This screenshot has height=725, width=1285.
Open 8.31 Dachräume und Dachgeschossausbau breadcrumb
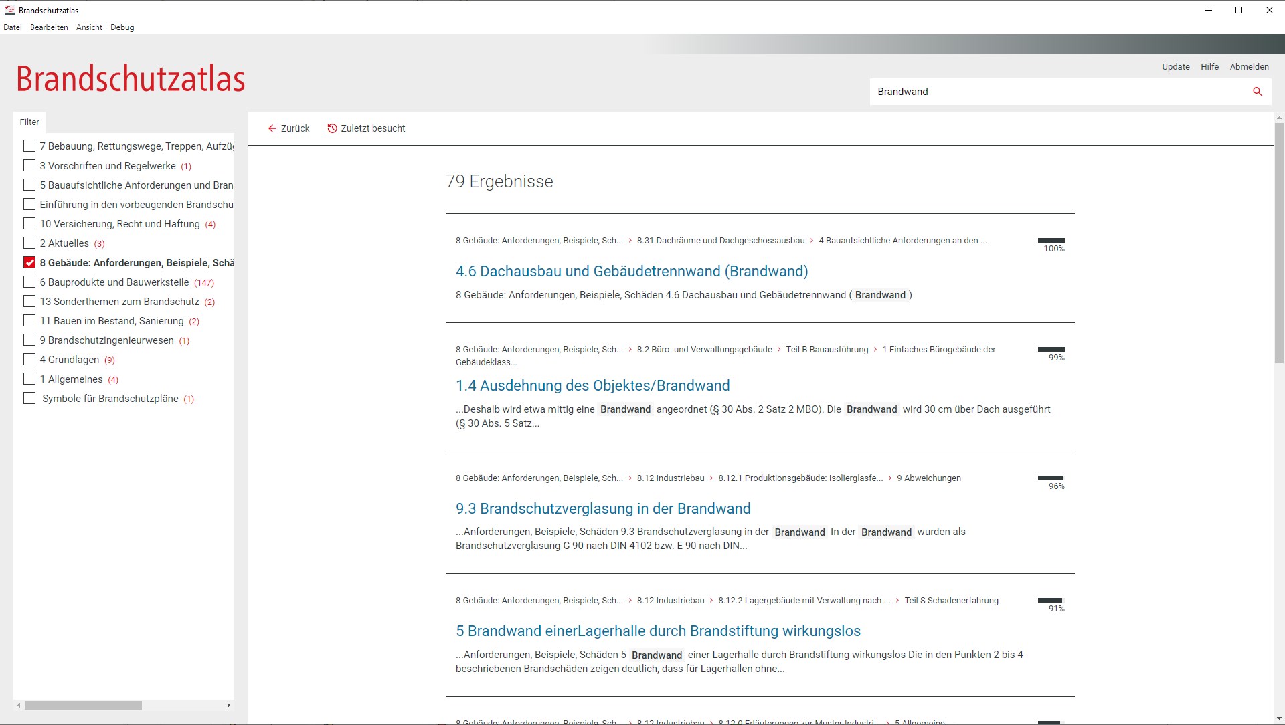point(720,241)
